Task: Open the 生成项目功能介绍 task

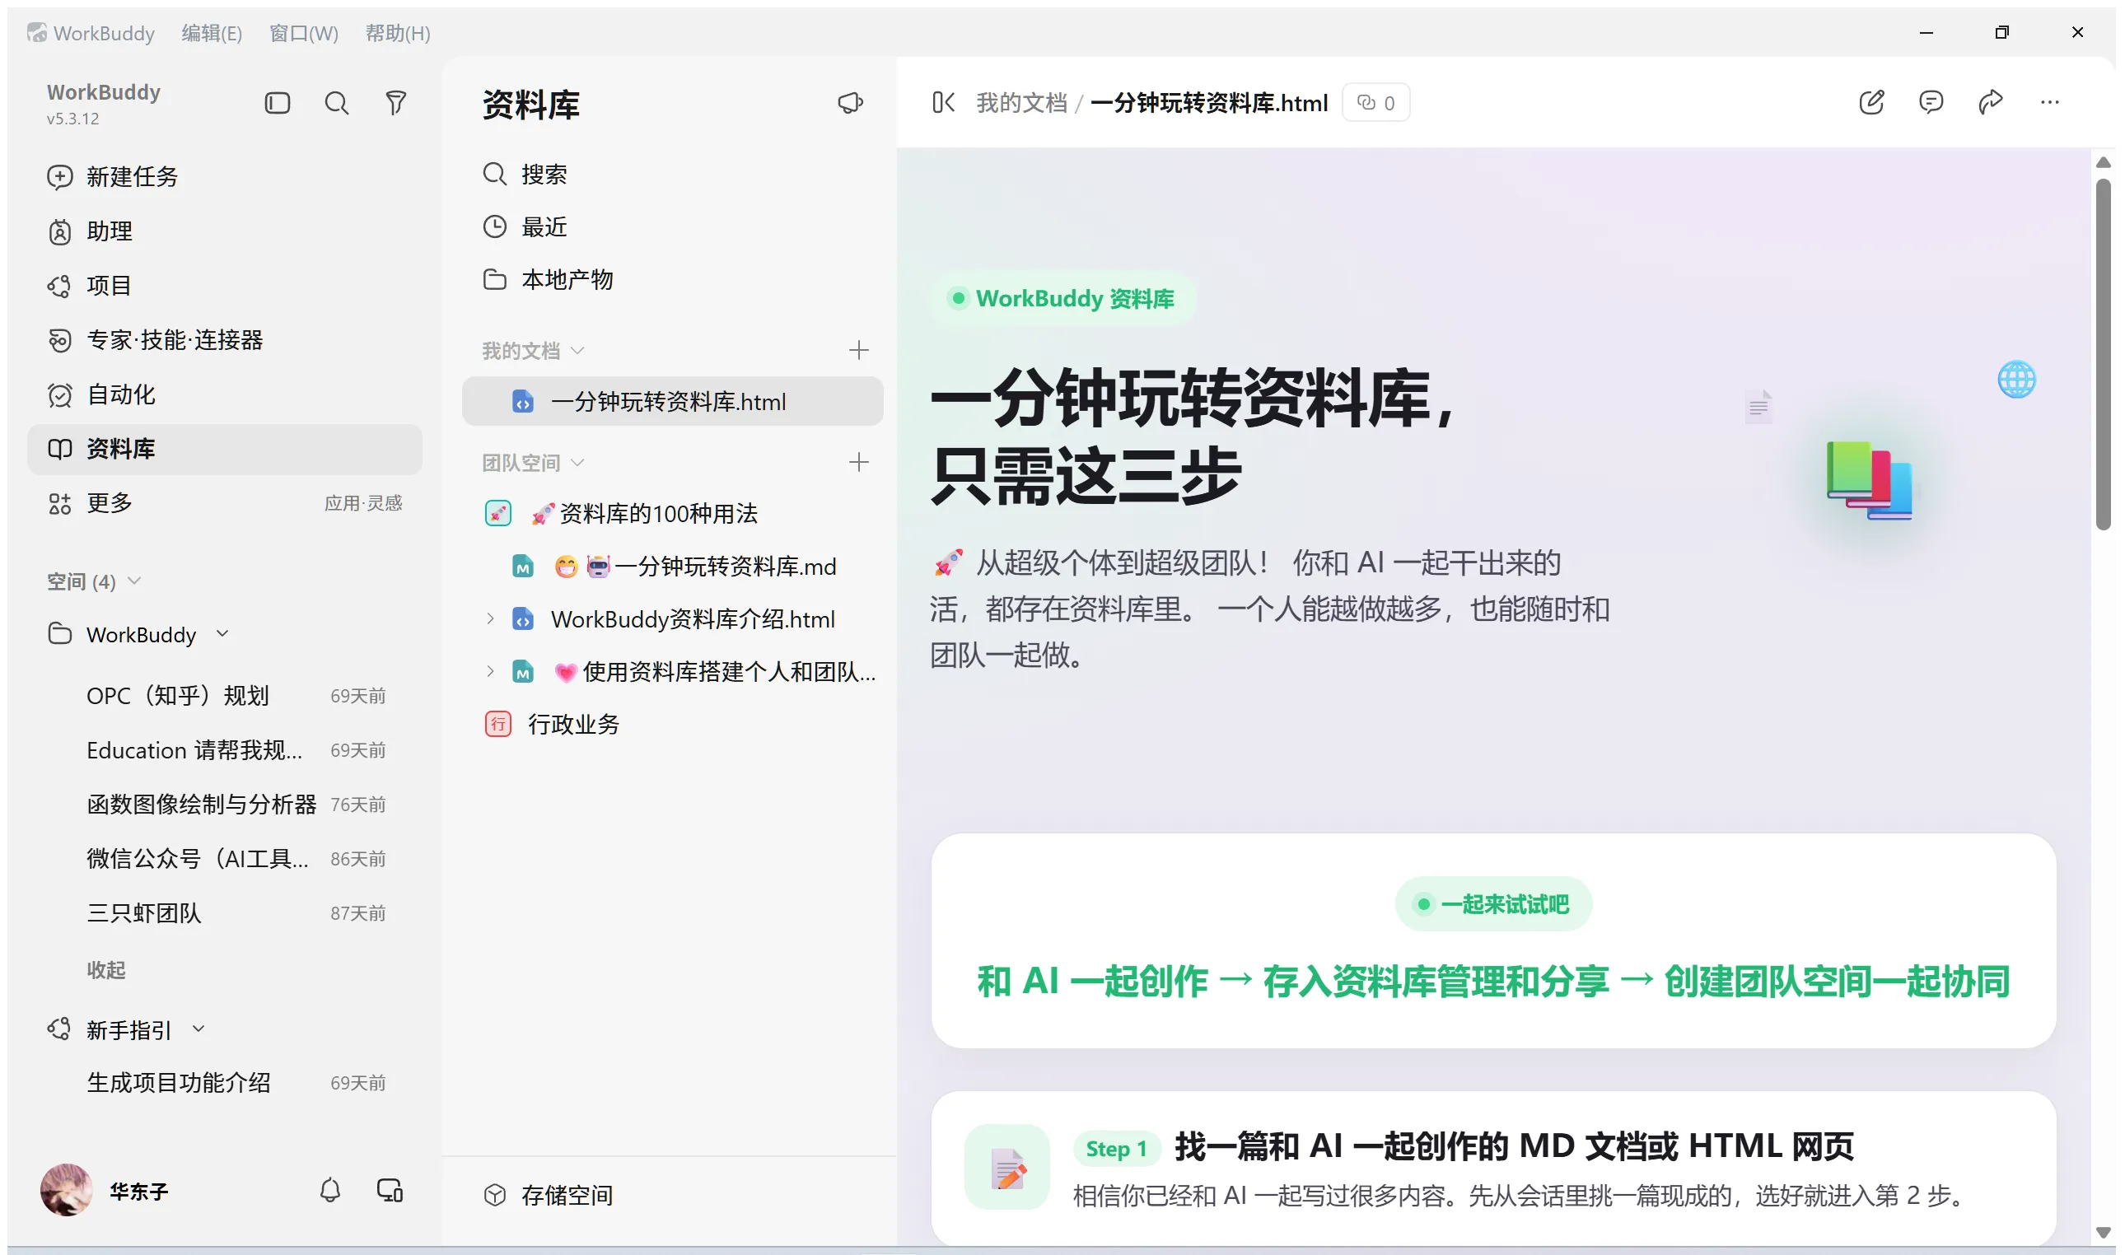Action: click(224, 1083)
